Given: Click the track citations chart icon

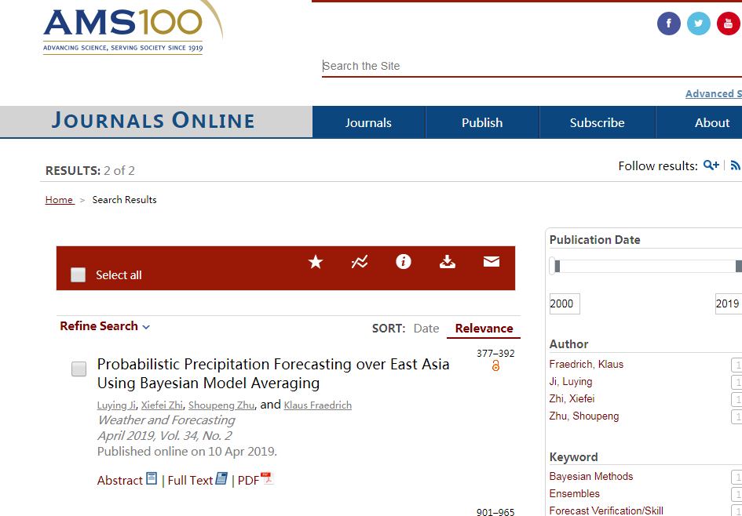Looking at the screenshot, I should click(360, 262).
